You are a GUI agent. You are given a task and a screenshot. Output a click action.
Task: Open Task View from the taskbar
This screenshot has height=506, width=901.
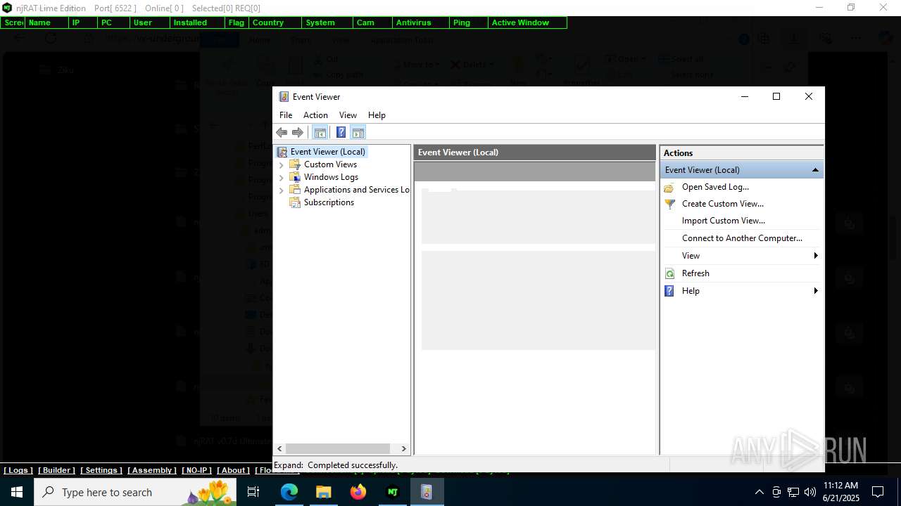[253, 492]
